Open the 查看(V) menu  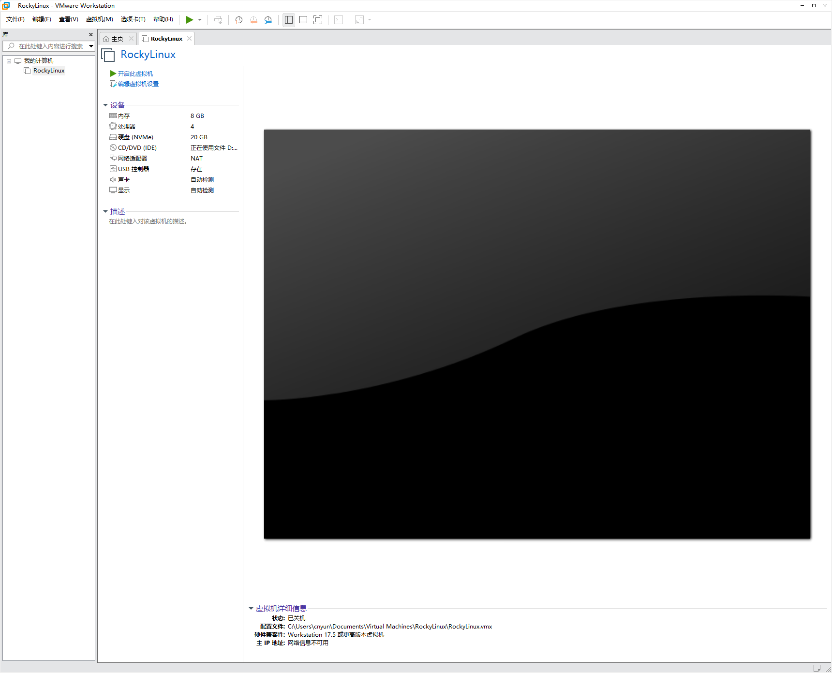68,19
